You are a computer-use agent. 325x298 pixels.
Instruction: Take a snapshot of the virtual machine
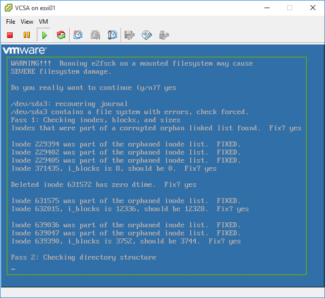(x=78, y=35)
